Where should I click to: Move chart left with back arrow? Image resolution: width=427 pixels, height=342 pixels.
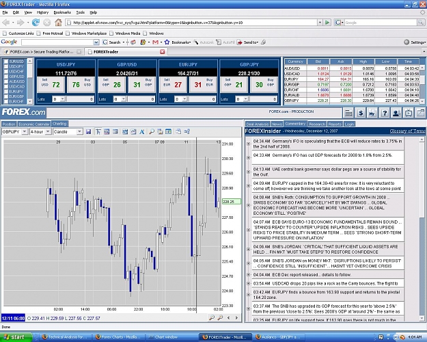tap(228, 318)
